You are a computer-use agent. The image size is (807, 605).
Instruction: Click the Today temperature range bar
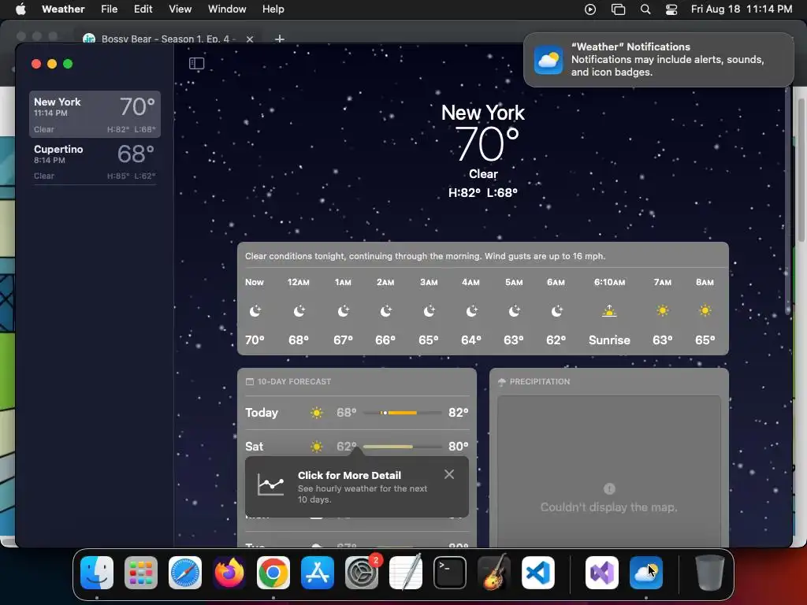coord(403,413)
